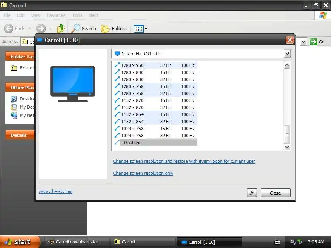This screenshot has width=331, height=248.
Task: Open the Forward history dropdown arrow
Action: coord(50,28)
